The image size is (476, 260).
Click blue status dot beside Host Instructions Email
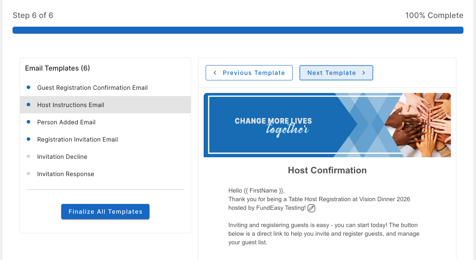[x=28, y=105]
